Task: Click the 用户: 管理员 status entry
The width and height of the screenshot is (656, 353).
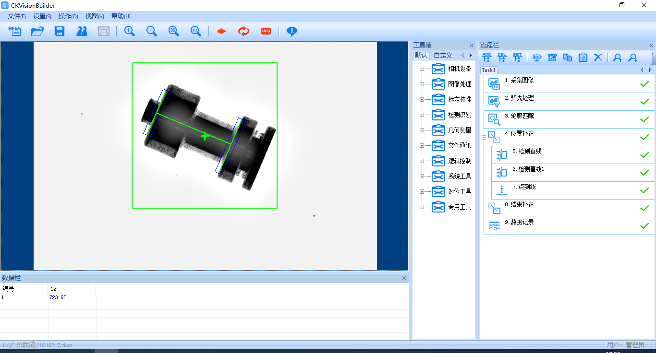Action: 626,345
